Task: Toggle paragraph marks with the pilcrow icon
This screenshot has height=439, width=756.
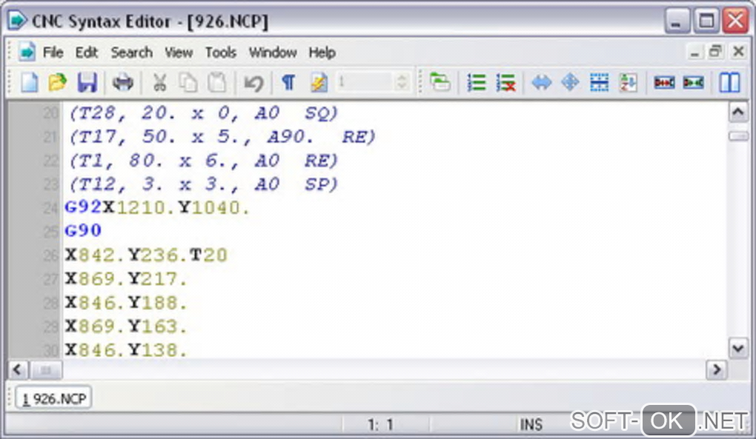Action: [x=288, y=83]
